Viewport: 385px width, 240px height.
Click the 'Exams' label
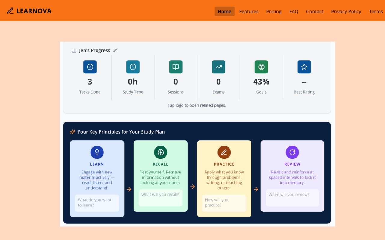[x=219, y=92]
